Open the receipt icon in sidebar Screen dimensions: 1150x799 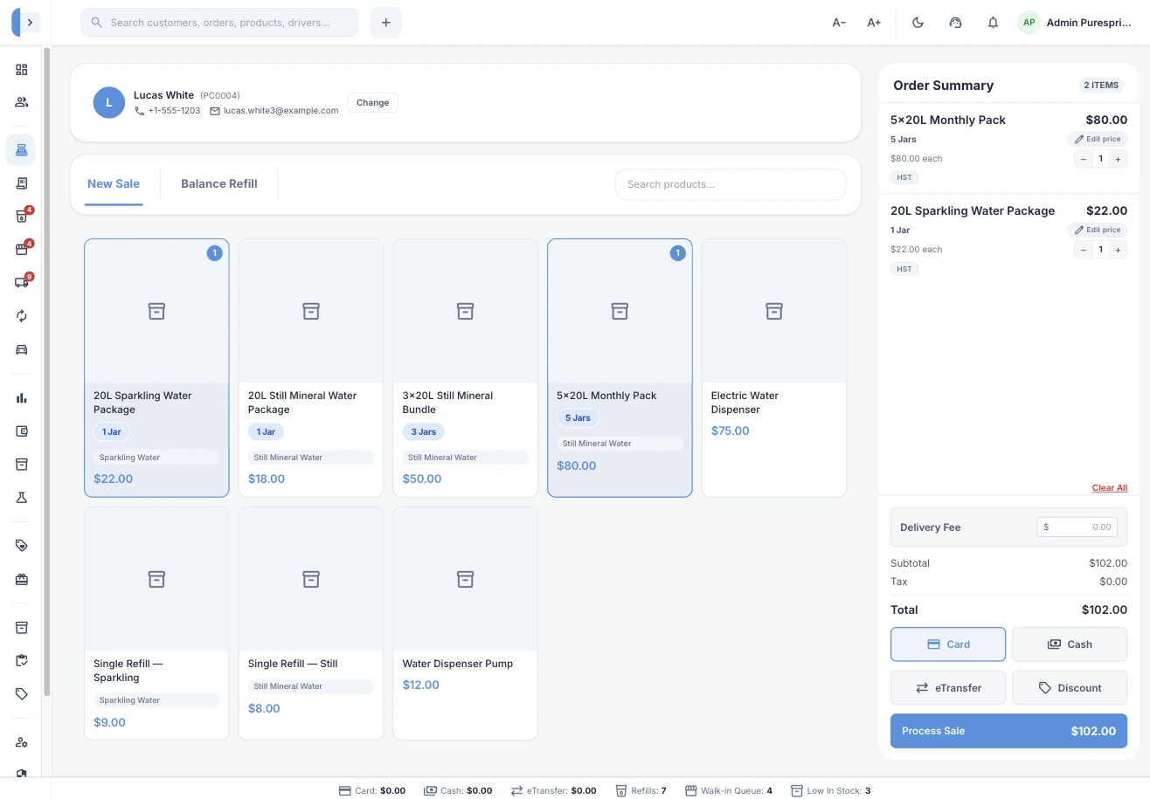coord(21,183)
